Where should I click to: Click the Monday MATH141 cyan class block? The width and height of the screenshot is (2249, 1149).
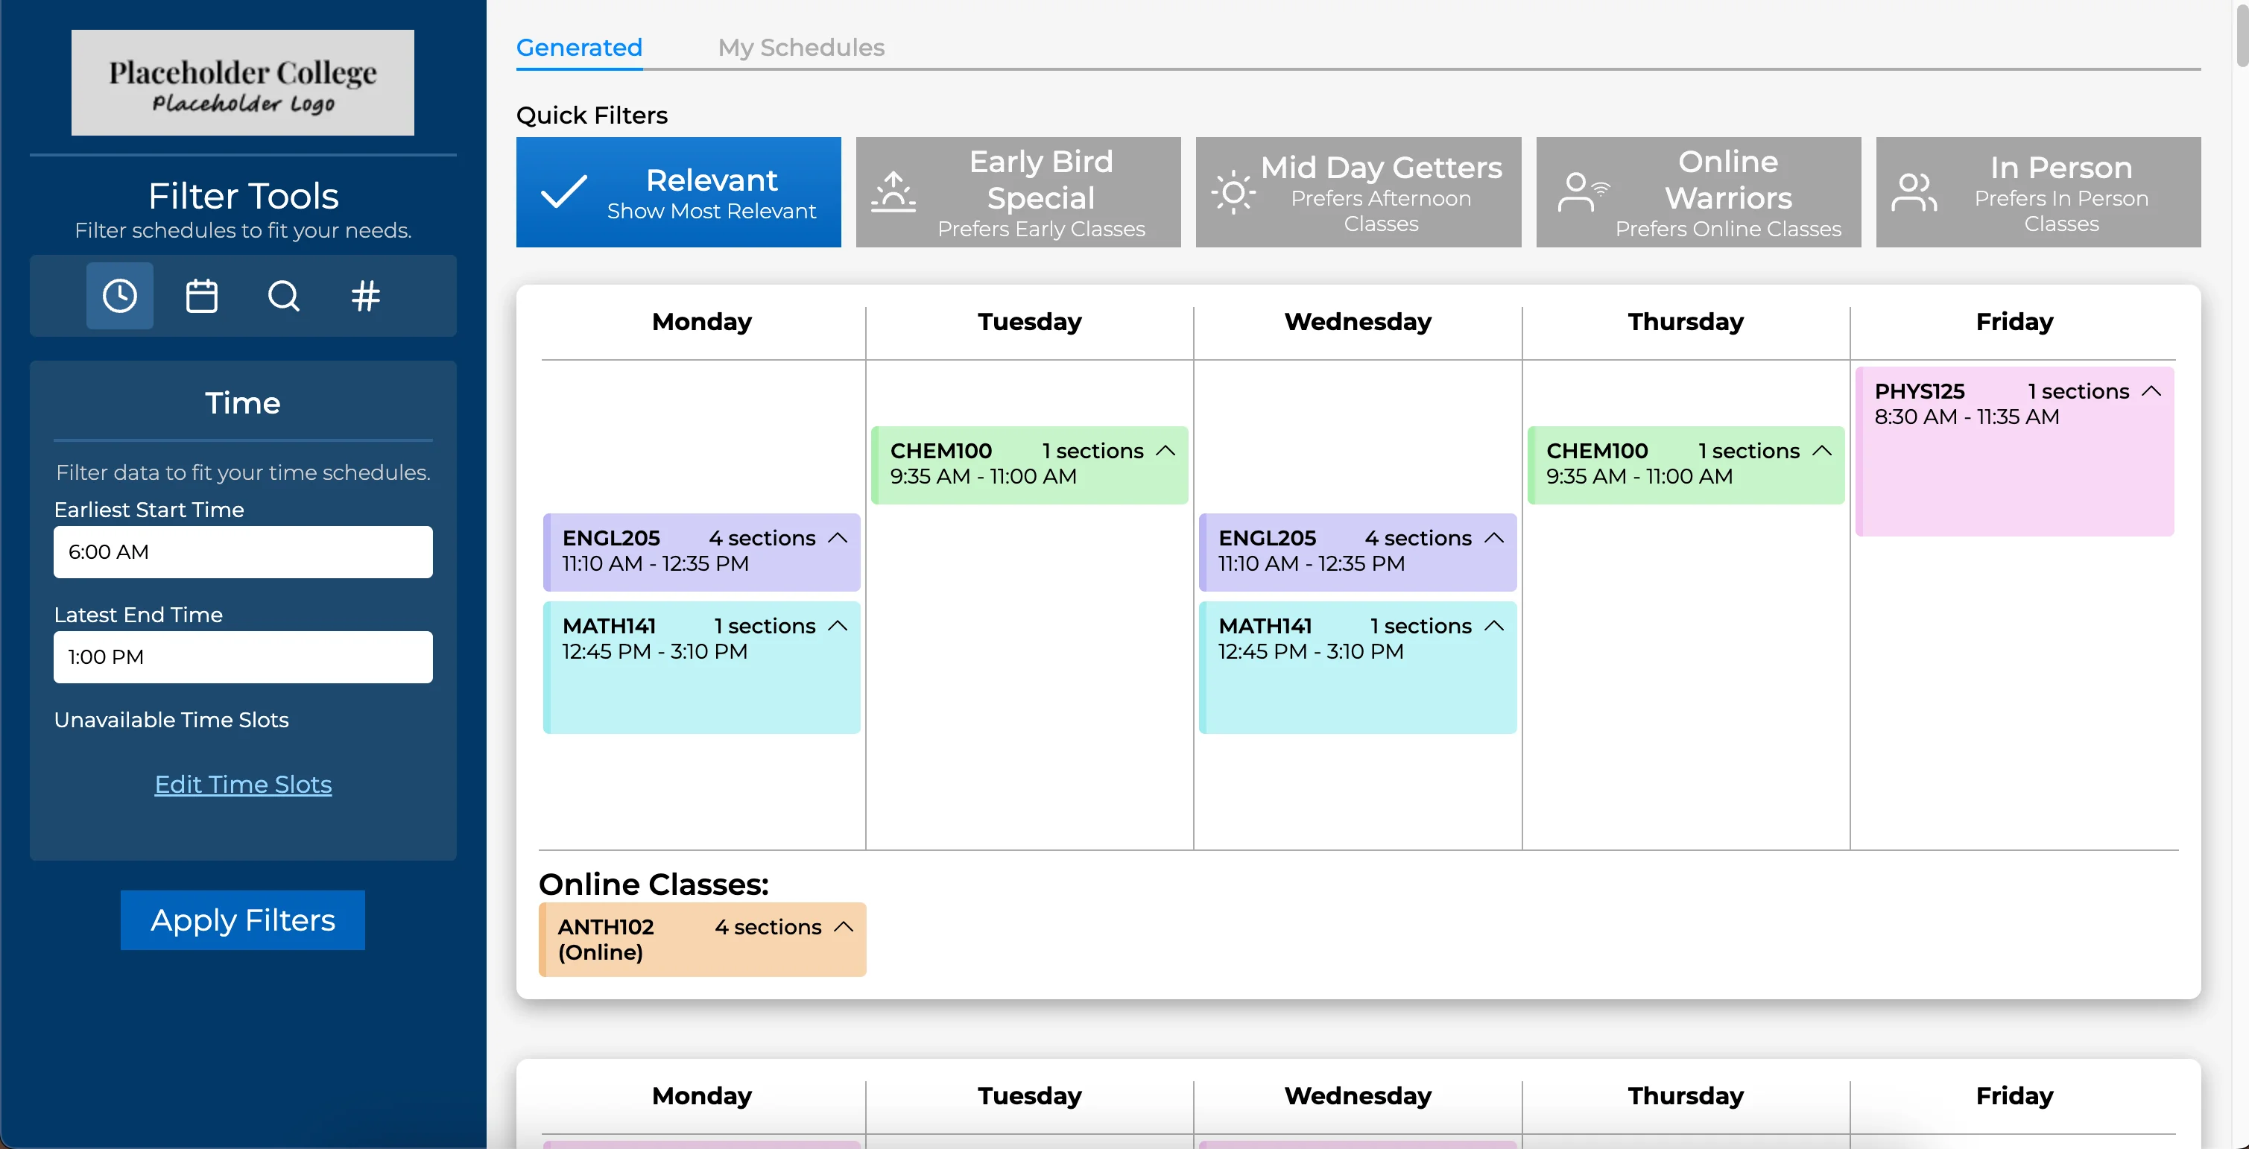701,681
